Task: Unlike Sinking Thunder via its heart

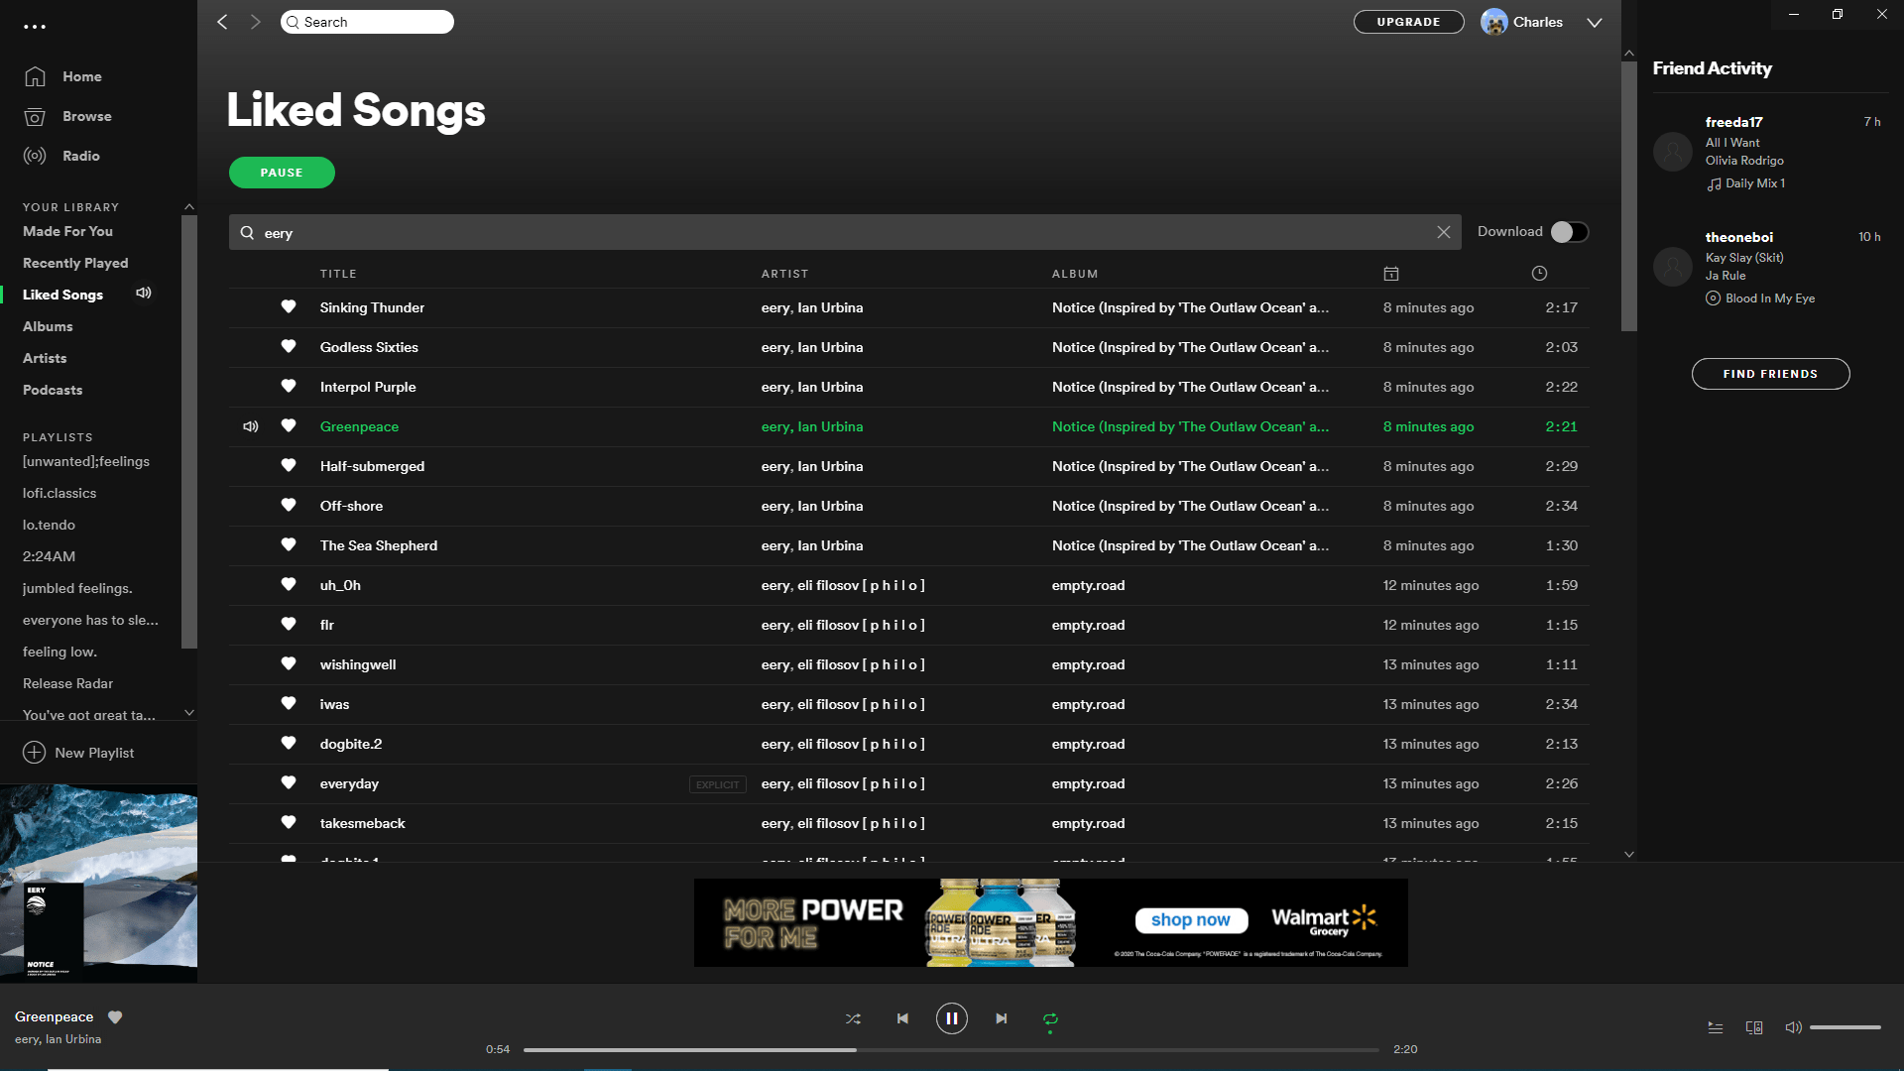Action: pos(289,306)
